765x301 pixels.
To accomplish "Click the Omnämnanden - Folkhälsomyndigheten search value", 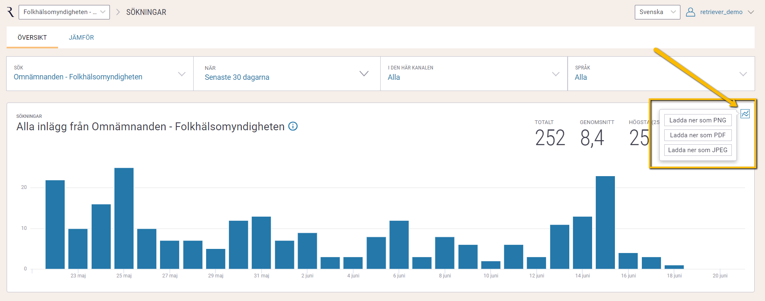I will pyautogui.click(x=78, y=77).
